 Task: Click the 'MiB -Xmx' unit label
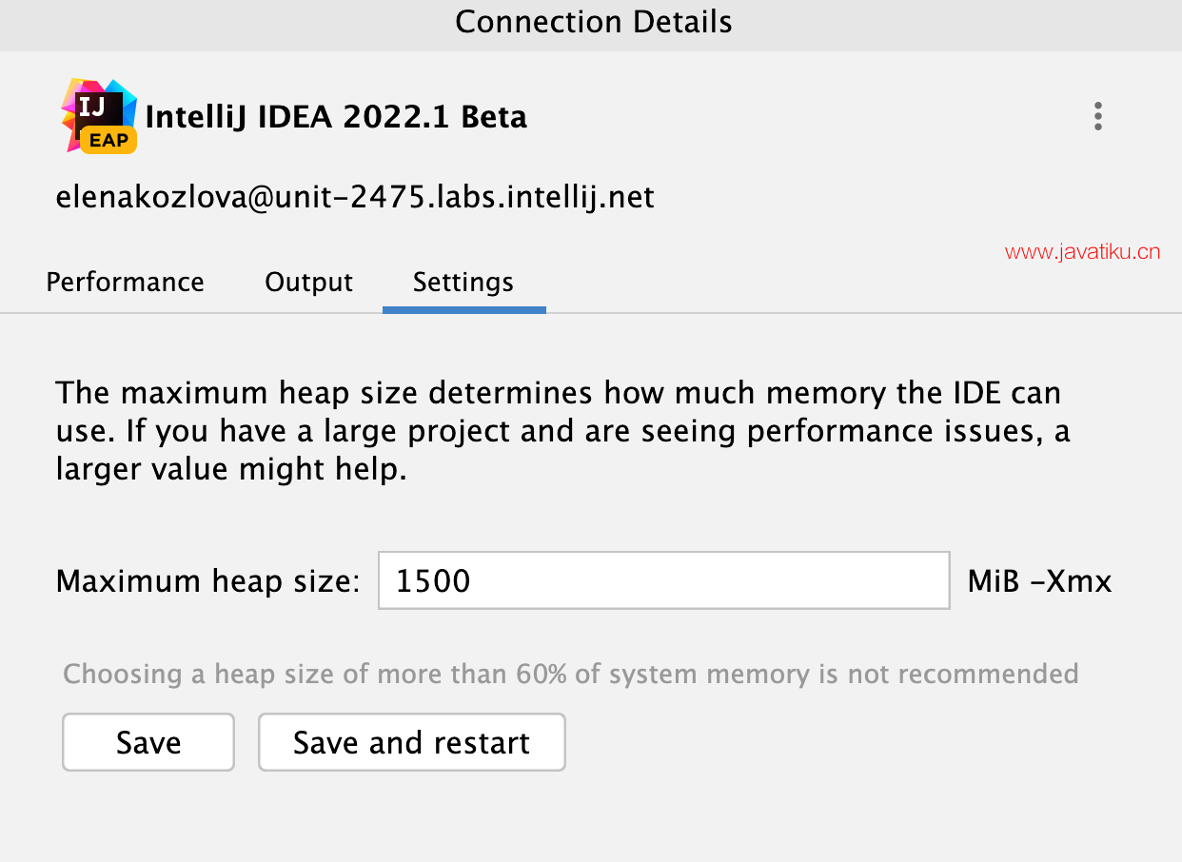[x=1039, y=580]
